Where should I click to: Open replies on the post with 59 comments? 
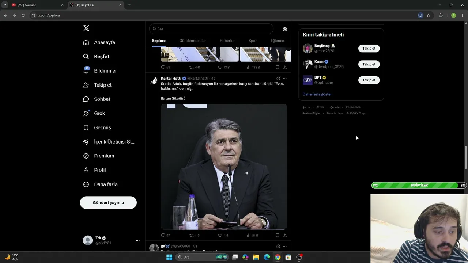(166, 67)
